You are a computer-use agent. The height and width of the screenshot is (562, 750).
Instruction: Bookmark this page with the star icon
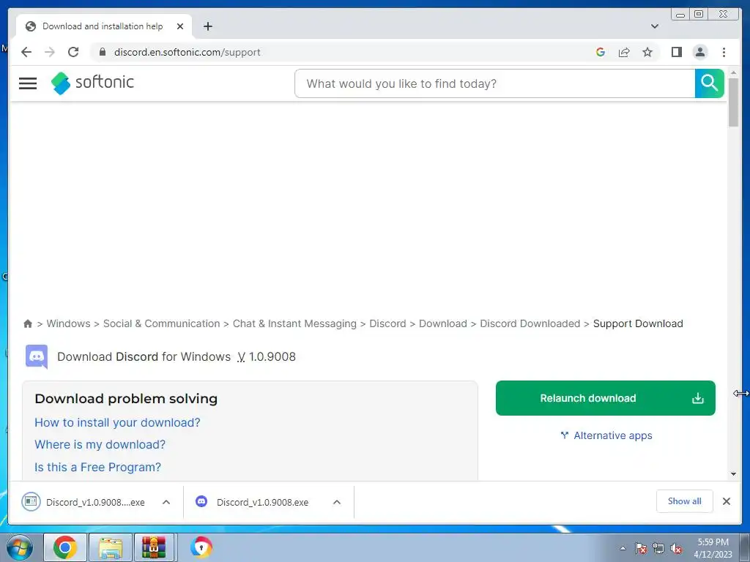tap(647, 52)
